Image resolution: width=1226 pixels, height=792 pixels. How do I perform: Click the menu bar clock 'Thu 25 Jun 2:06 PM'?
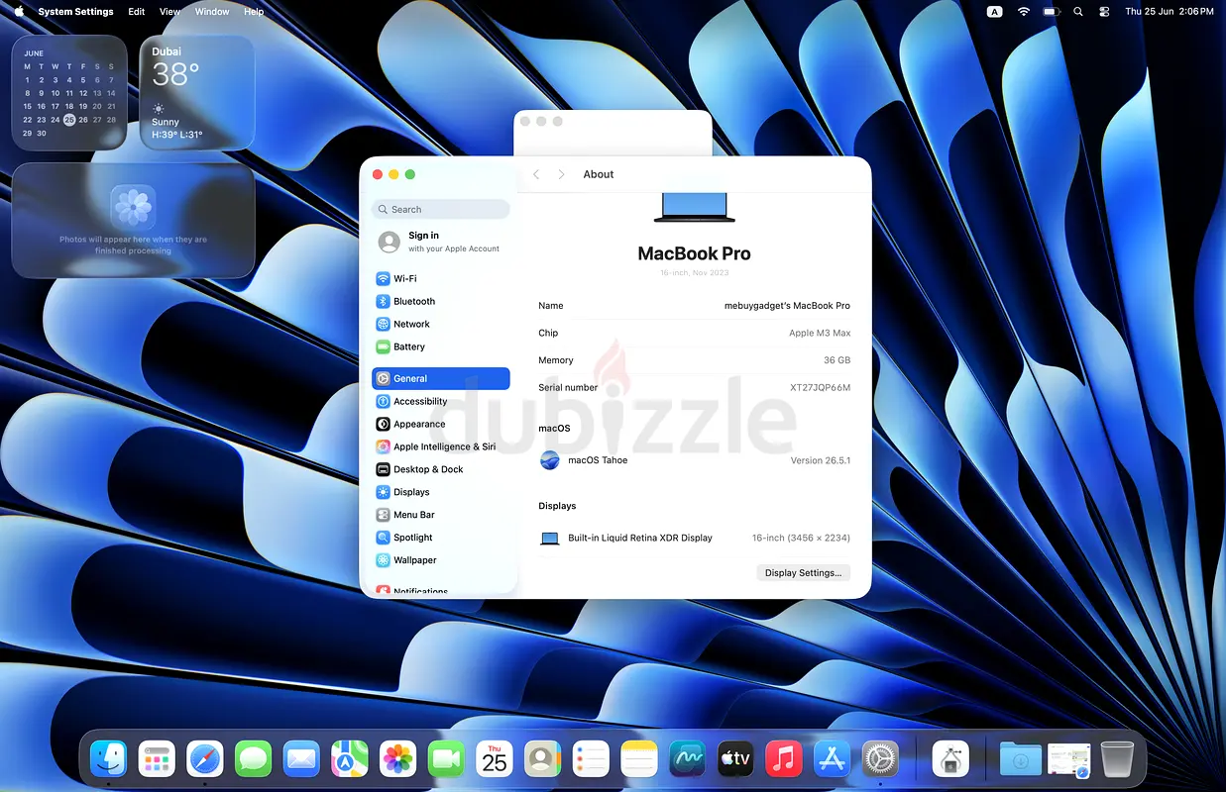click(x=1170, y=12)
